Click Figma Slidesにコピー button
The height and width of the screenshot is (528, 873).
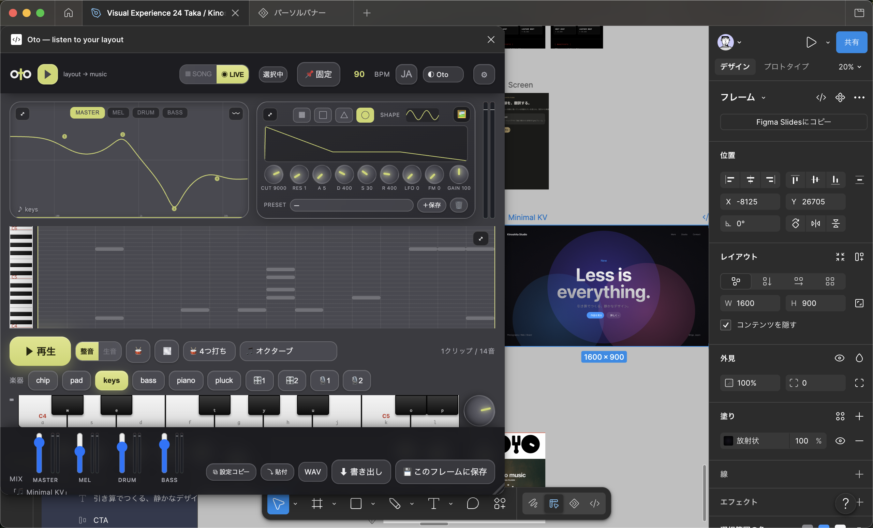pos(793,122)
